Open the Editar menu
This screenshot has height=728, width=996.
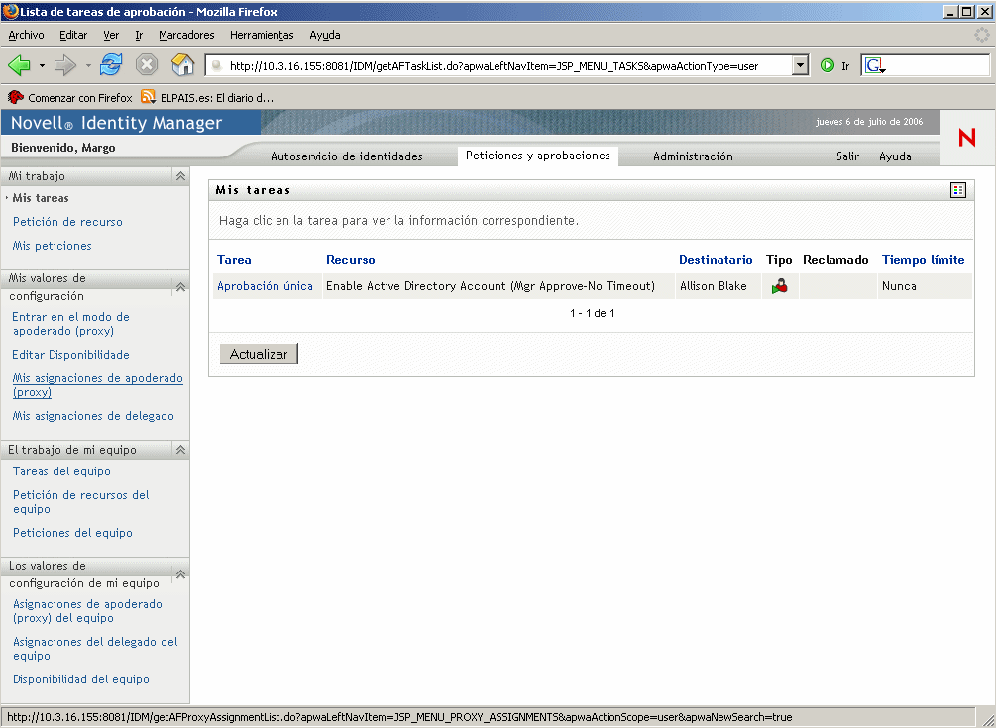(x=73, y=35)
